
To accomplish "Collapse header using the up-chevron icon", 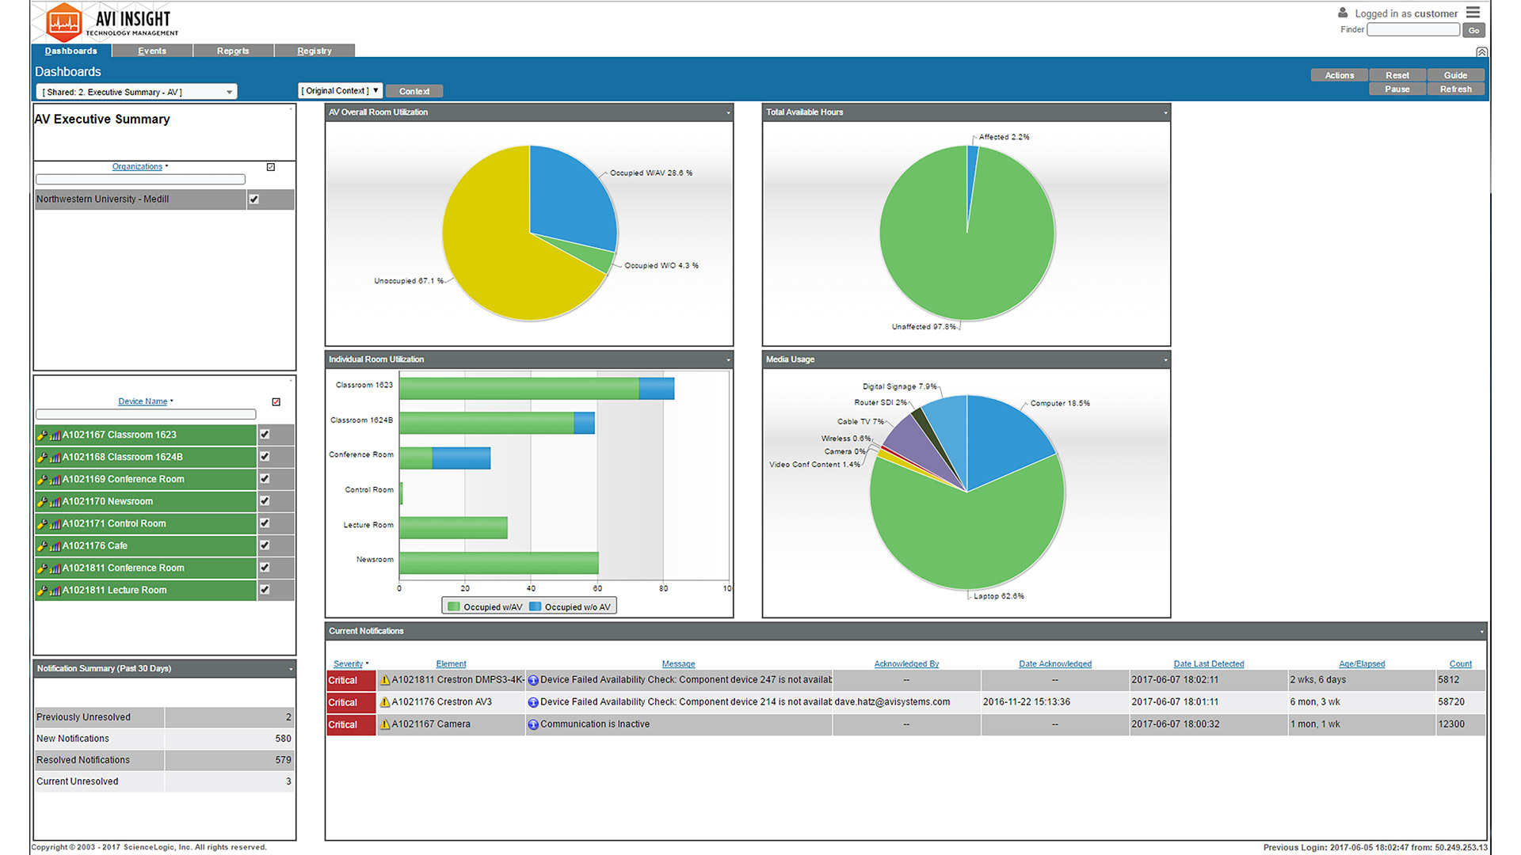I will click(x=1481, y=51).
